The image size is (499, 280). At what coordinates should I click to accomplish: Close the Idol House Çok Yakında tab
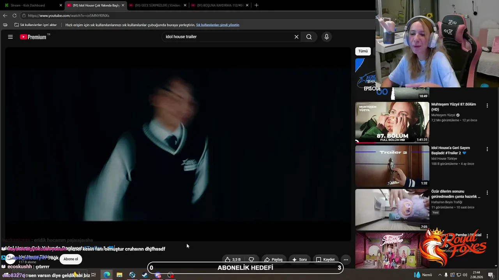click(123, 5)
